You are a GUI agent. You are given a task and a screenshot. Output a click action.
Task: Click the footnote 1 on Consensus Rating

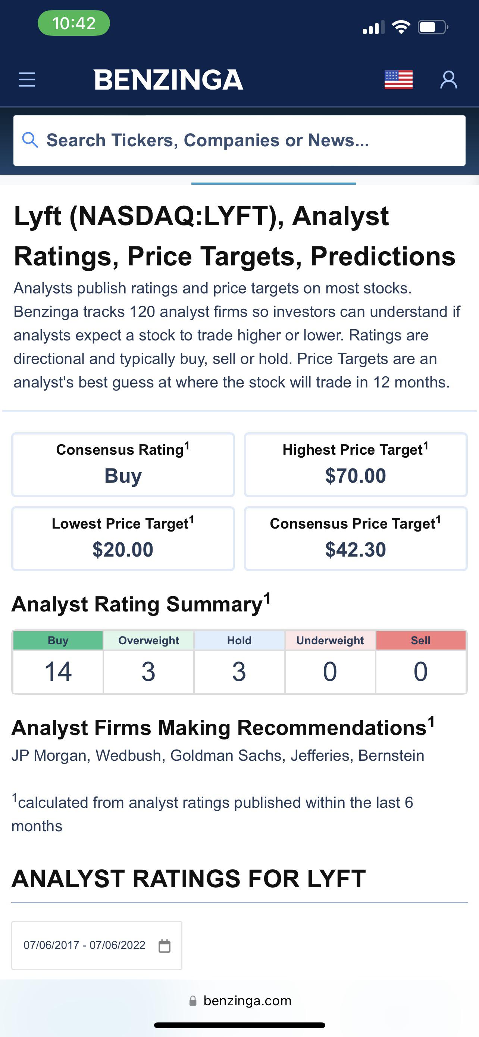187,445
